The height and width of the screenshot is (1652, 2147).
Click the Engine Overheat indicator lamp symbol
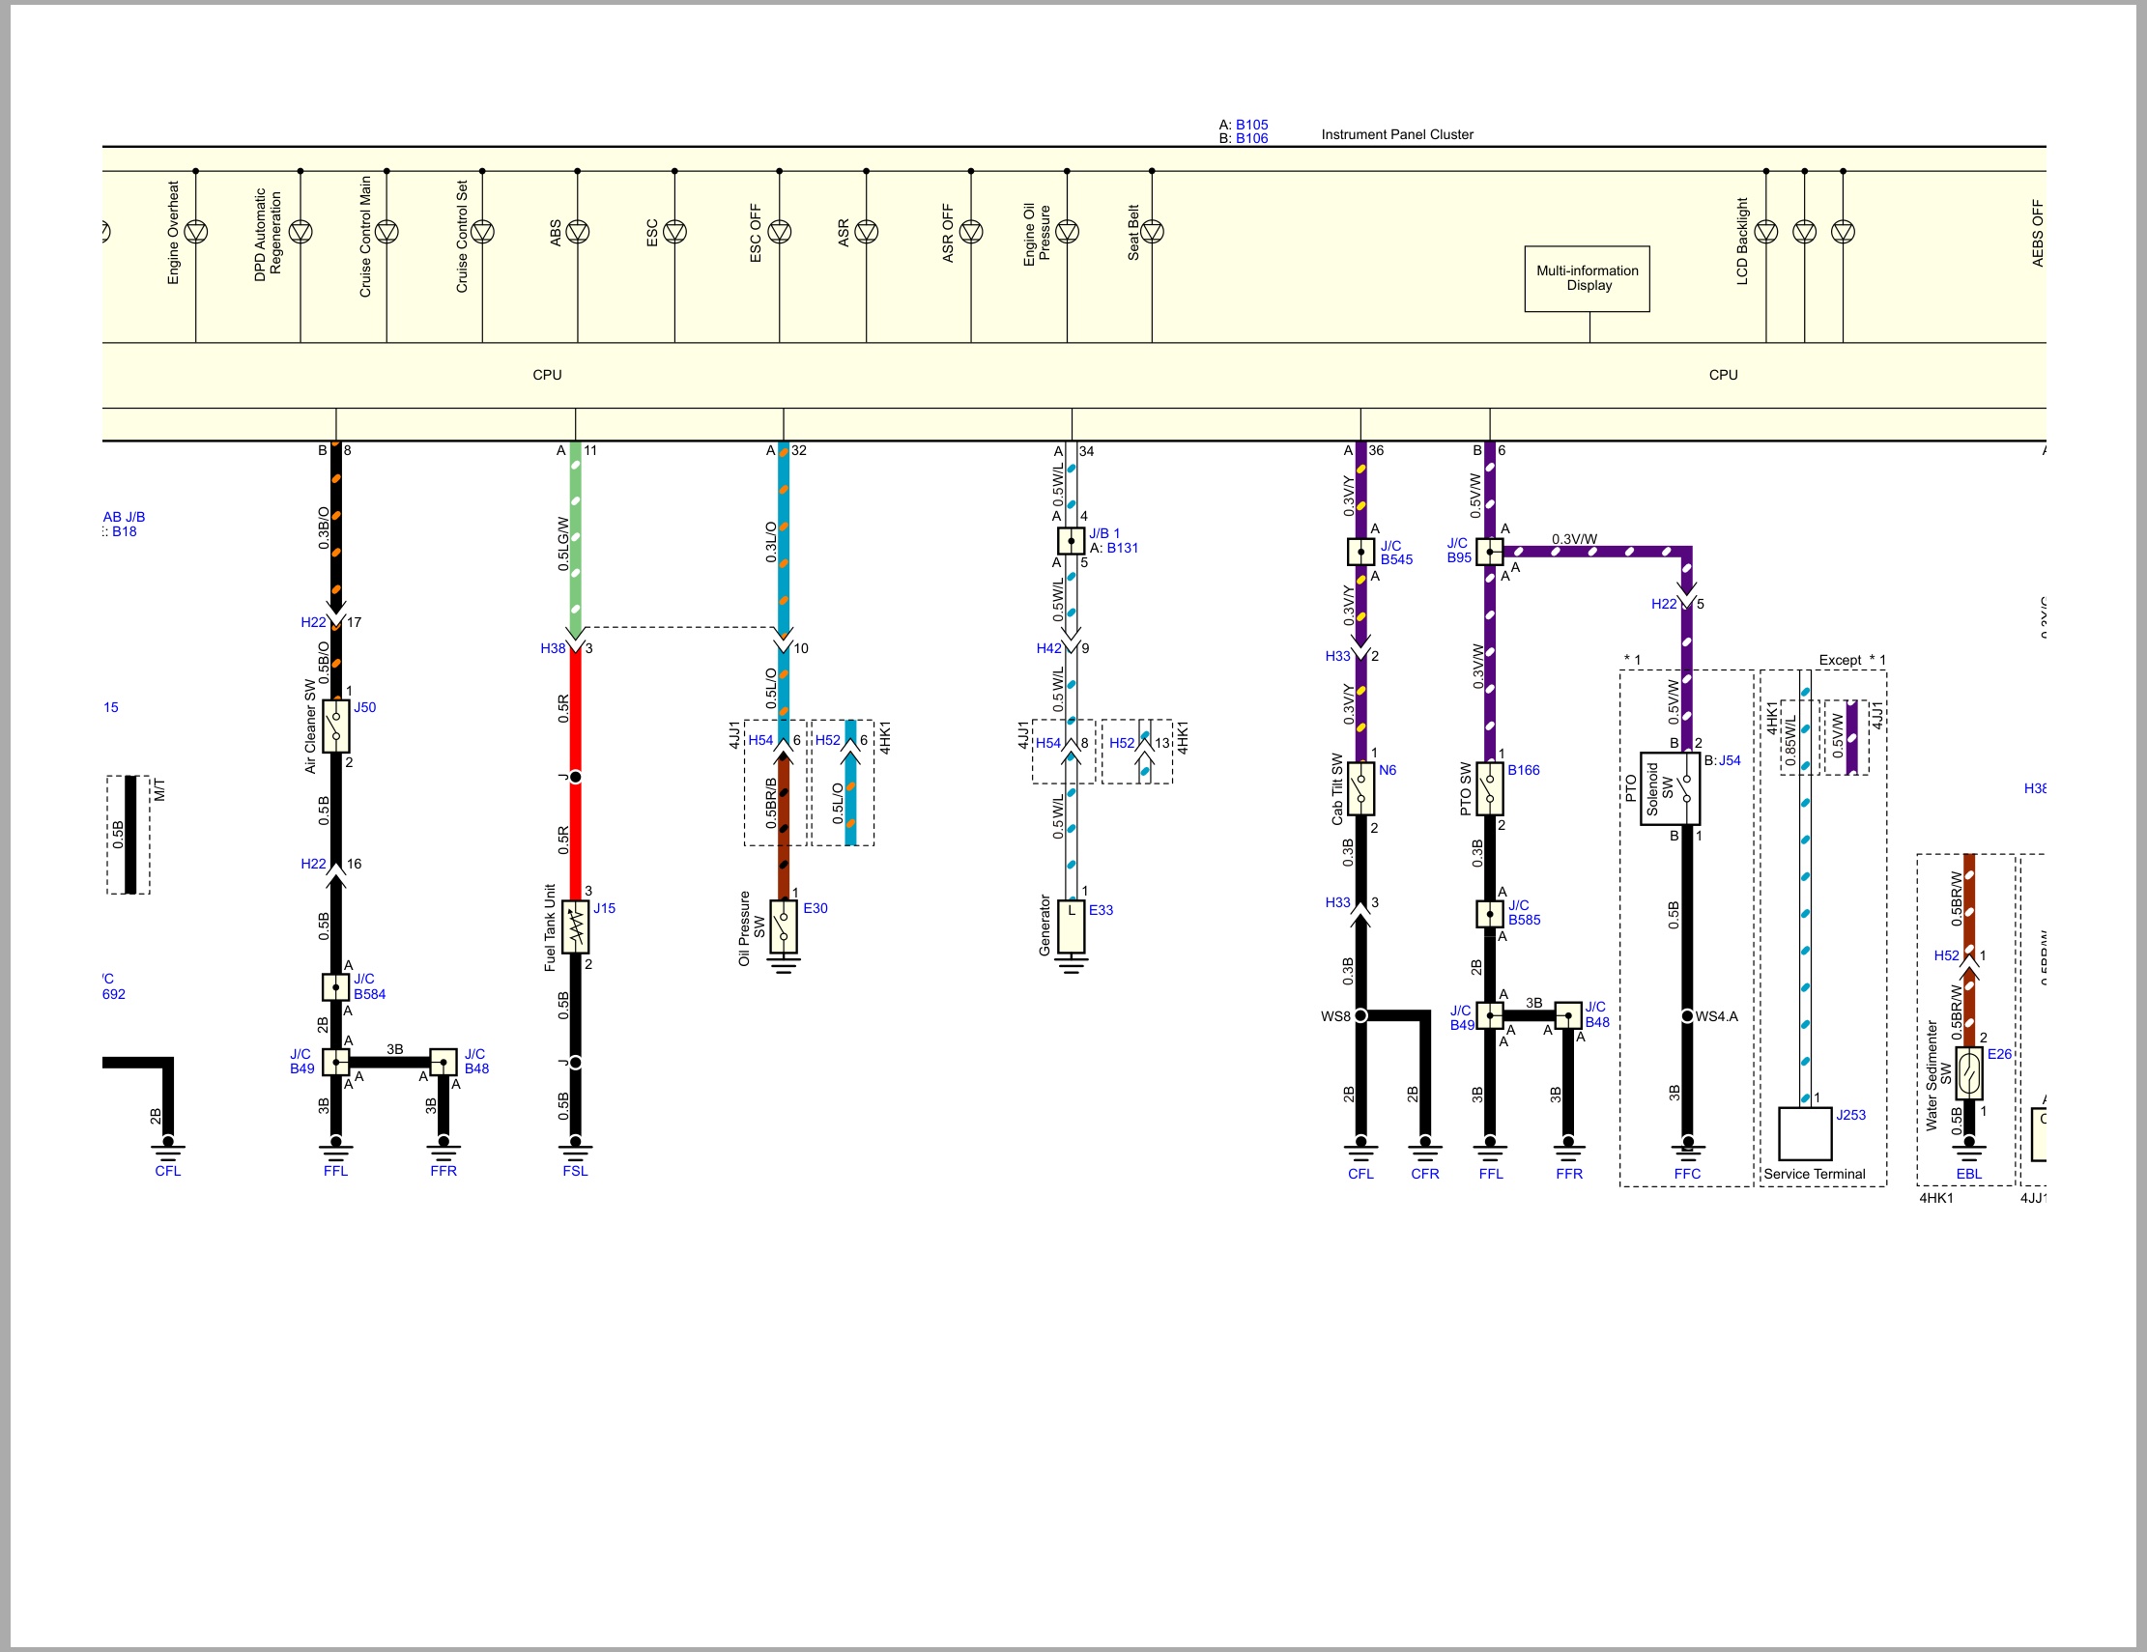(195, 232)
